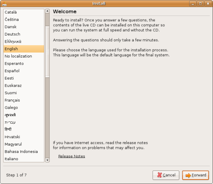The height and width of the screenshot is (184, 213).
Task: Minimize the Install window
Action: tap(193, 4)
